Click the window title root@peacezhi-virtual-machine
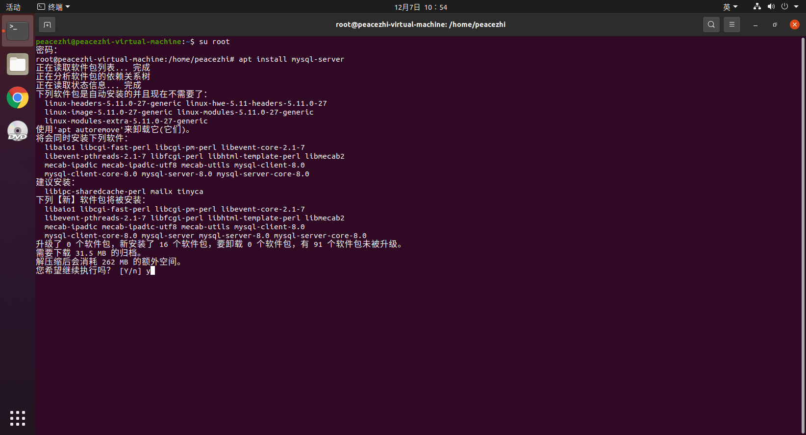Image resolution: width=806 pixels, height=435 pixels. (x=420, y=24)
